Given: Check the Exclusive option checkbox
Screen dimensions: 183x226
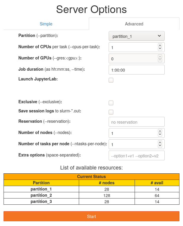Looking at the screenshot, I should tap(111, 103).
